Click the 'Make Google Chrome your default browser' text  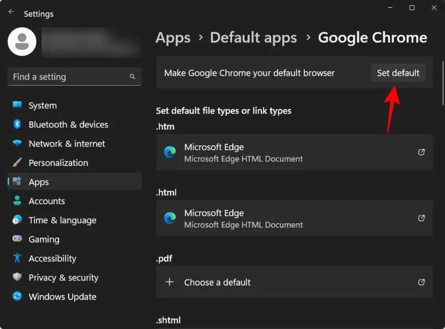pyautogui.click(x=249, y=73)
